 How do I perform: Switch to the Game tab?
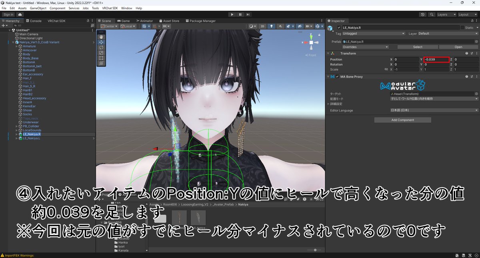[124, 21]
